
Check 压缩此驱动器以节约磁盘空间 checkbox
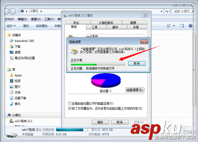point(70,103)
